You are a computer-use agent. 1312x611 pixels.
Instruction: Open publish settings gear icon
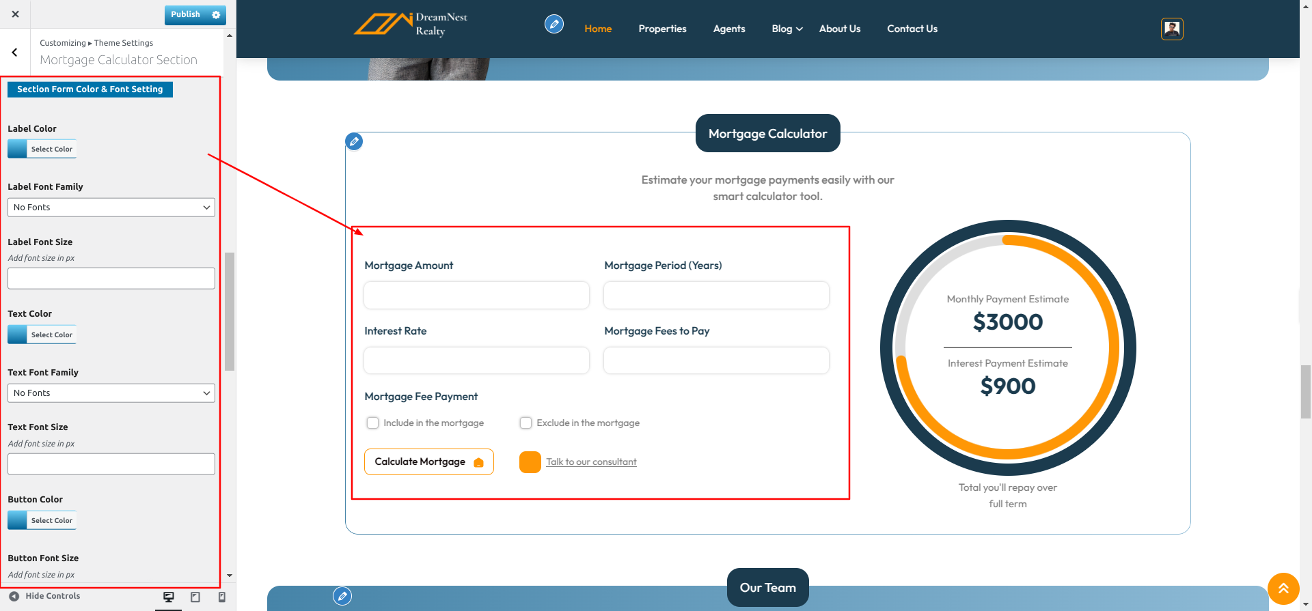click(216, 14)
